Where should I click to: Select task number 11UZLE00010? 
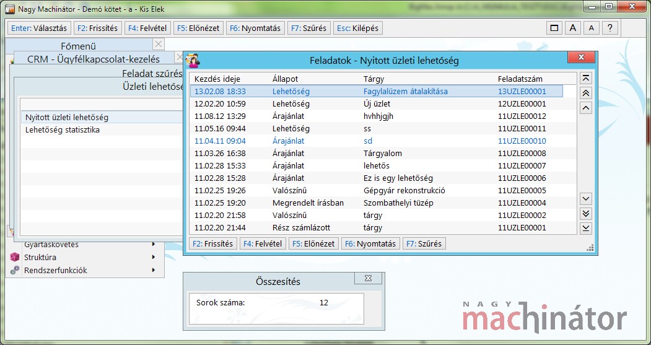coord(522,141)
